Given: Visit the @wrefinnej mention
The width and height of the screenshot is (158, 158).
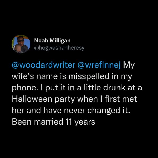Looking at the screenshot, I should [x=99, y=66].
